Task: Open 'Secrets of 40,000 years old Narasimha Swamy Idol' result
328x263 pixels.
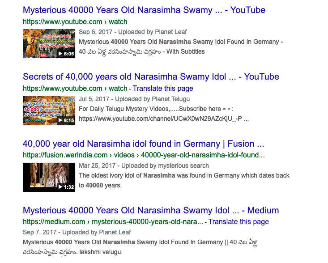Action: [151, 77]
